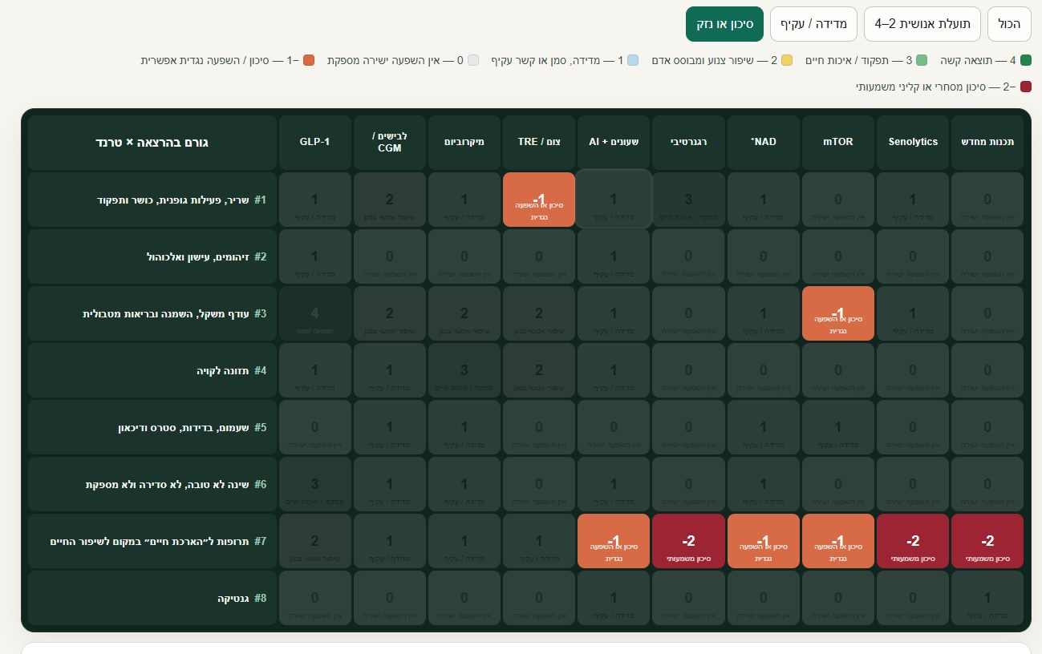
Task: Click the 'תכנות מחדש' column header
Action: pos(987,142)
